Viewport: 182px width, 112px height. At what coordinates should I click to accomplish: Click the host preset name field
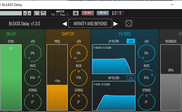point(11,13)
